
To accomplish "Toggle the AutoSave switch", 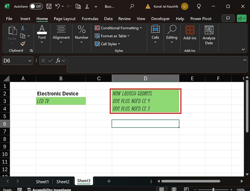I will click(x=36, y=6).
